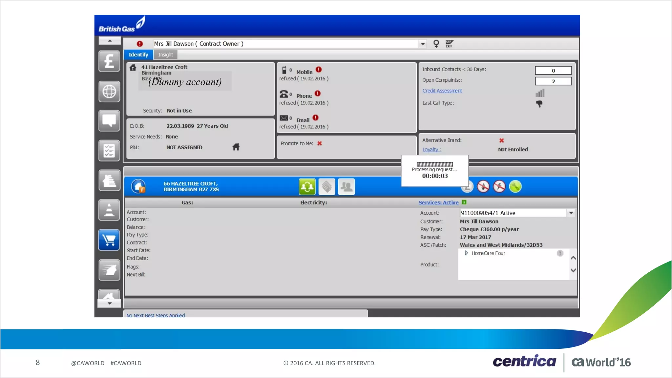The image size is (672, 378).
Task: Click the green people swap icon
Action: pyautogui.click(x=307, y=187)
